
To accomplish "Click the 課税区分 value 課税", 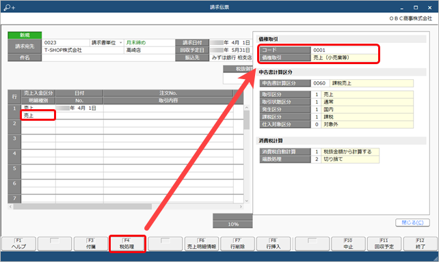I will [x=367, y=117].
